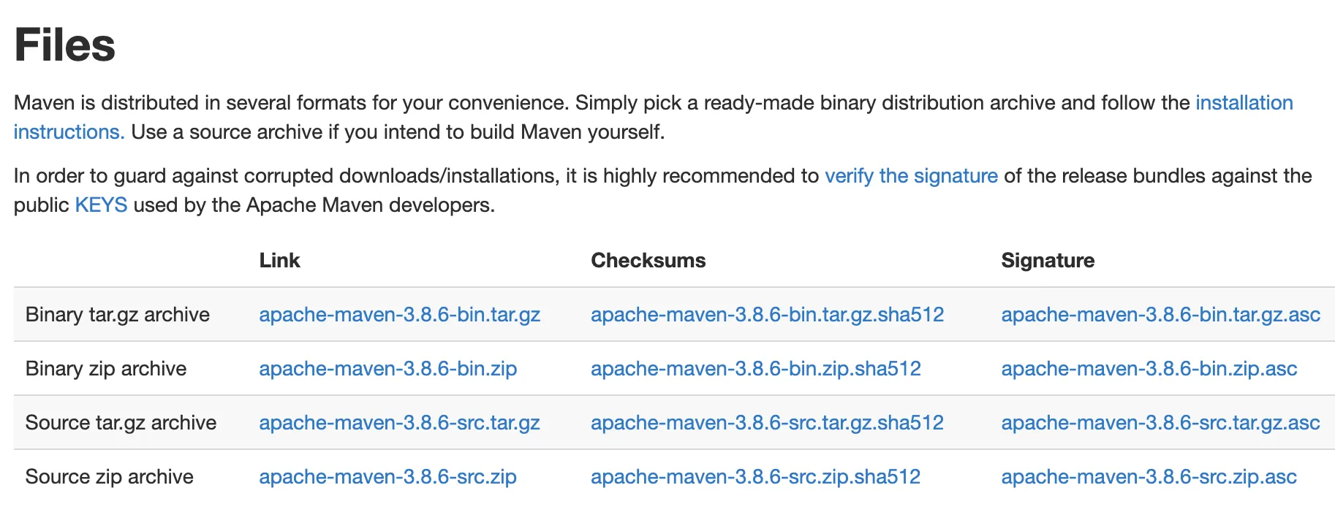The height and width of the screenshot is (523, 1335).
Task: Download apache-maven-3.8.6-bin.tar.gz
Action: (399, 315)
